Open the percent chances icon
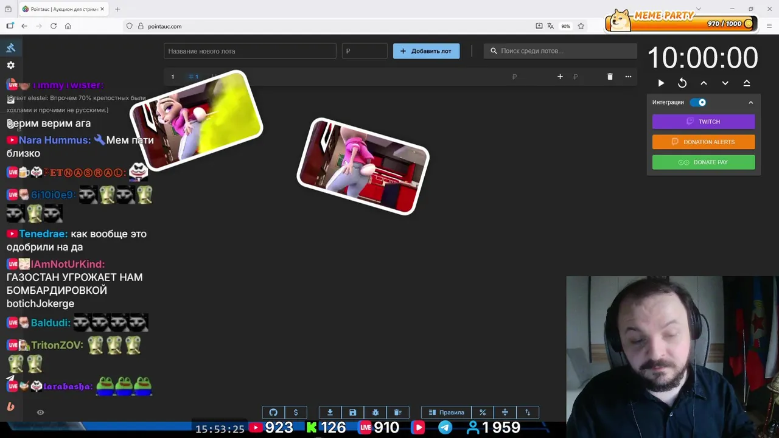Image resolution: width=779 pixels, height=438 pixels. click(x=482, y=412)
